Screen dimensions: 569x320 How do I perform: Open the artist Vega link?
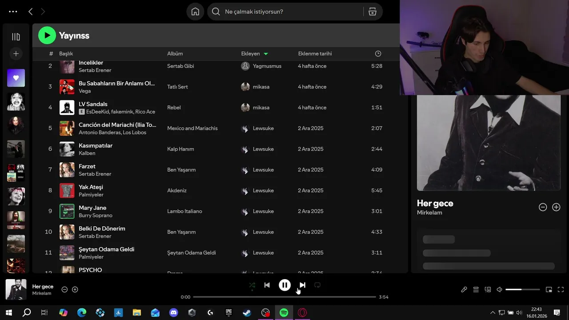(84, 91)
